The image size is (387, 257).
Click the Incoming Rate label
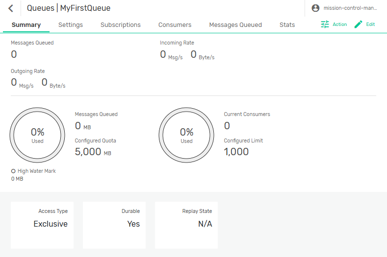177,43
